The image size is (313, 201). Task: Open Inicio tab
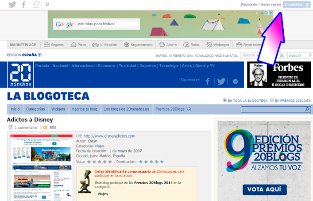[x=15, y=109]
